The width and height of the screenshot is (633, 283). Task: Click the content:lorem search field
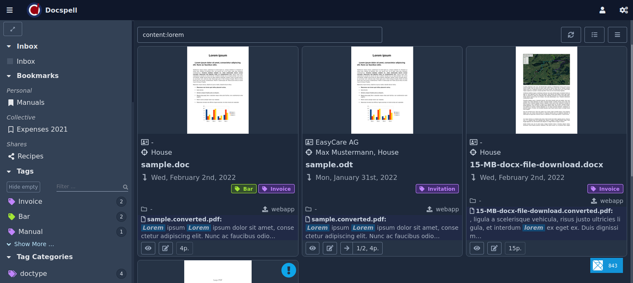click(259, 35)
